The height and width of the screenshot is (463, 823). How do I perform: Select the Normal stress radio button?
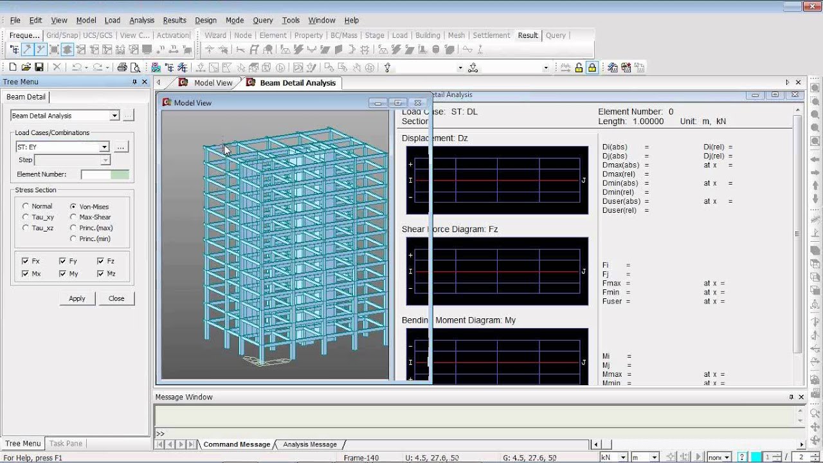click(x=26, y=206)
